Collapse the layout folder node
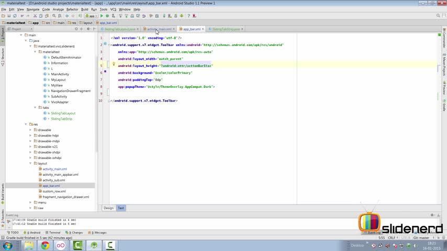The width and height of the screenshot is (447, 251). 30,164
